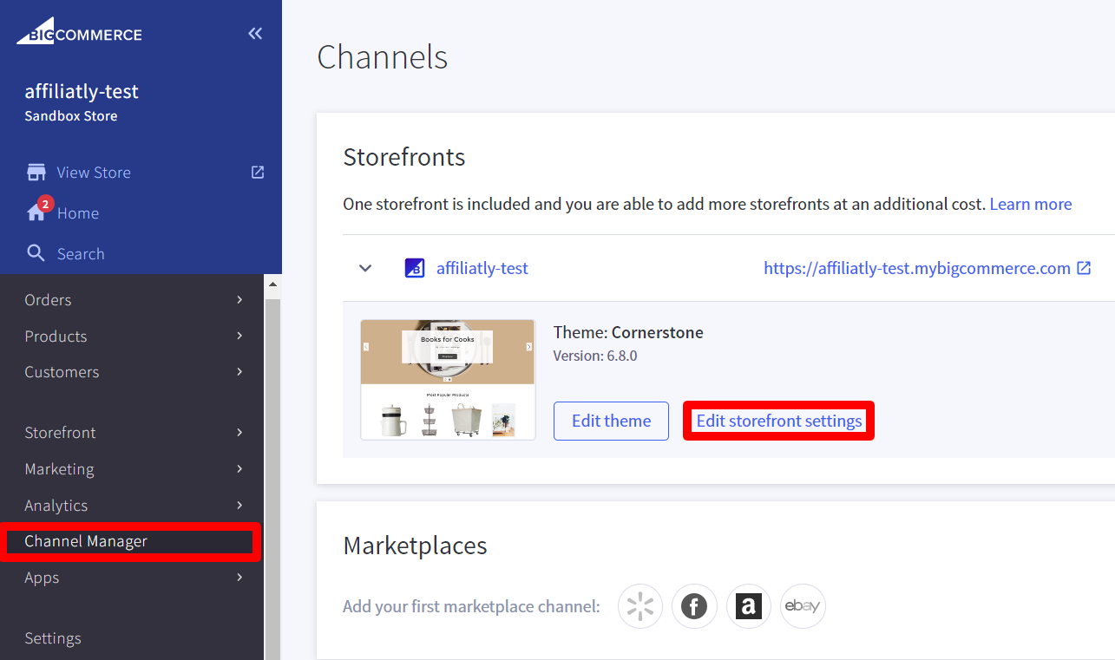The height and width of the screenshot is (660, 1115).
Task: Add Amazon marketplace channel icon
Action: point(748,606)
